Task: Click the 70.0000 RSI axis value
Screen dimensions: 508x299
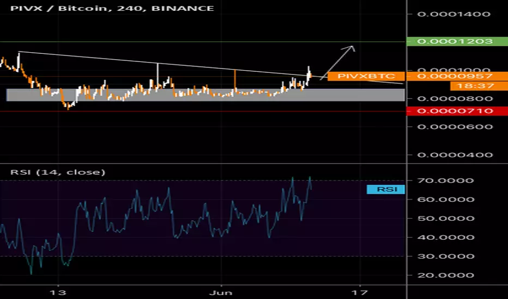Action: 445,180
